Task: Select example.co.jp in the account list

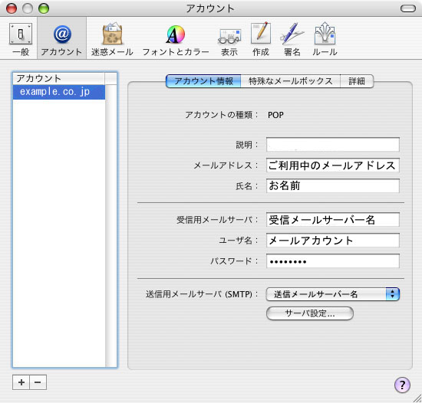Action: pyautogui.click(x=59, y=92)
